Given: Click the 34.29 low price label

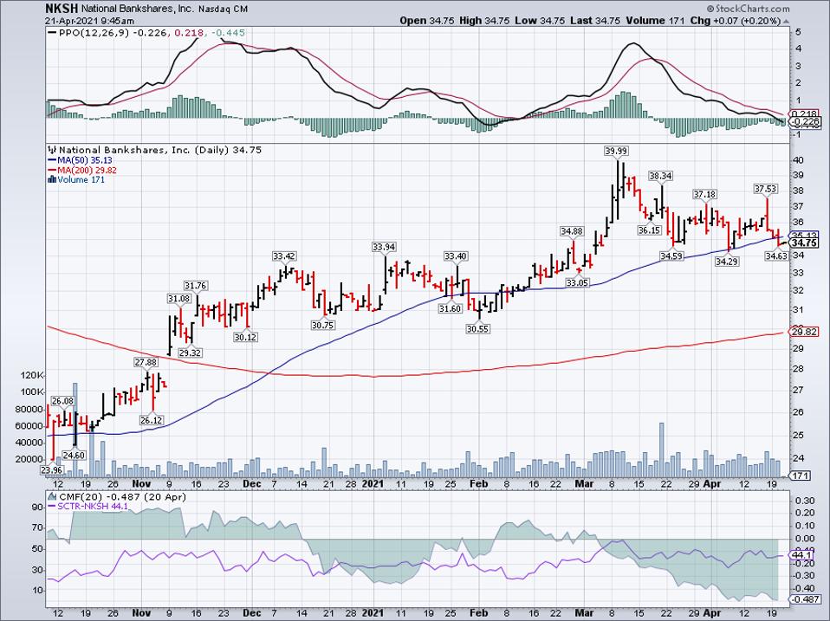Looking at the screenshot, I should [727, 262].
